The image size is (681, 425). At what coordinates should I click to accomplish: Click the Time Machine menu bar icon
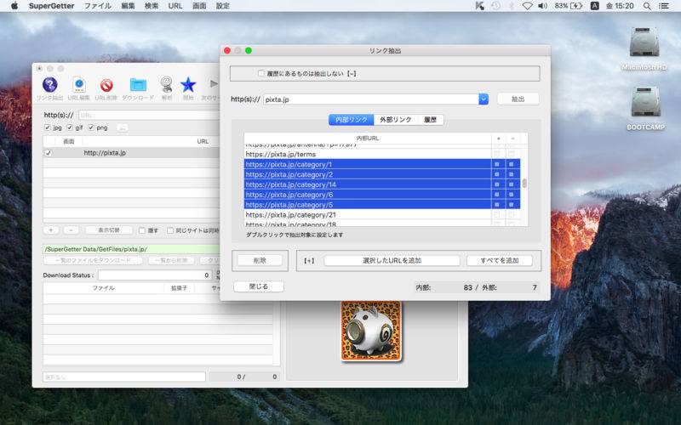[x=495, y=6]
